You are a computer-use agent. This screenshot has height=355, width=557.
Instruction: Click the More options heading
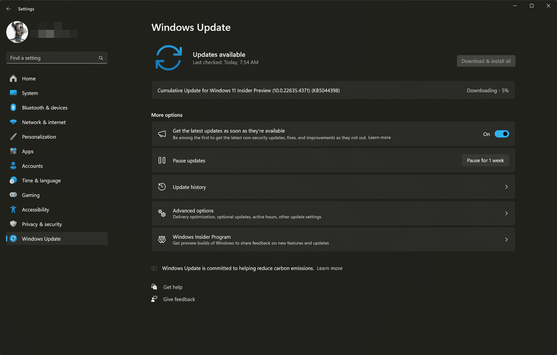click(167, 115)
